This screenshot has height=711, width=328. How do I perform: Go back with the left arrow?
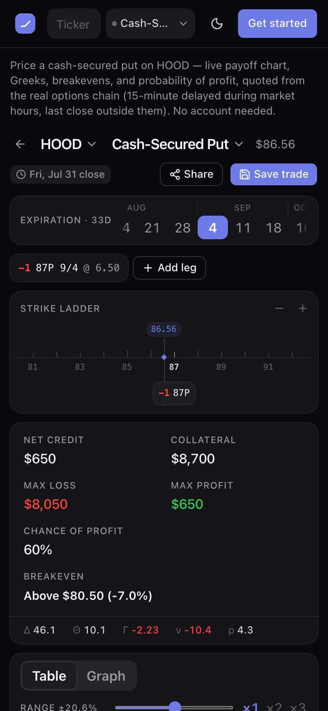point(20,144)
